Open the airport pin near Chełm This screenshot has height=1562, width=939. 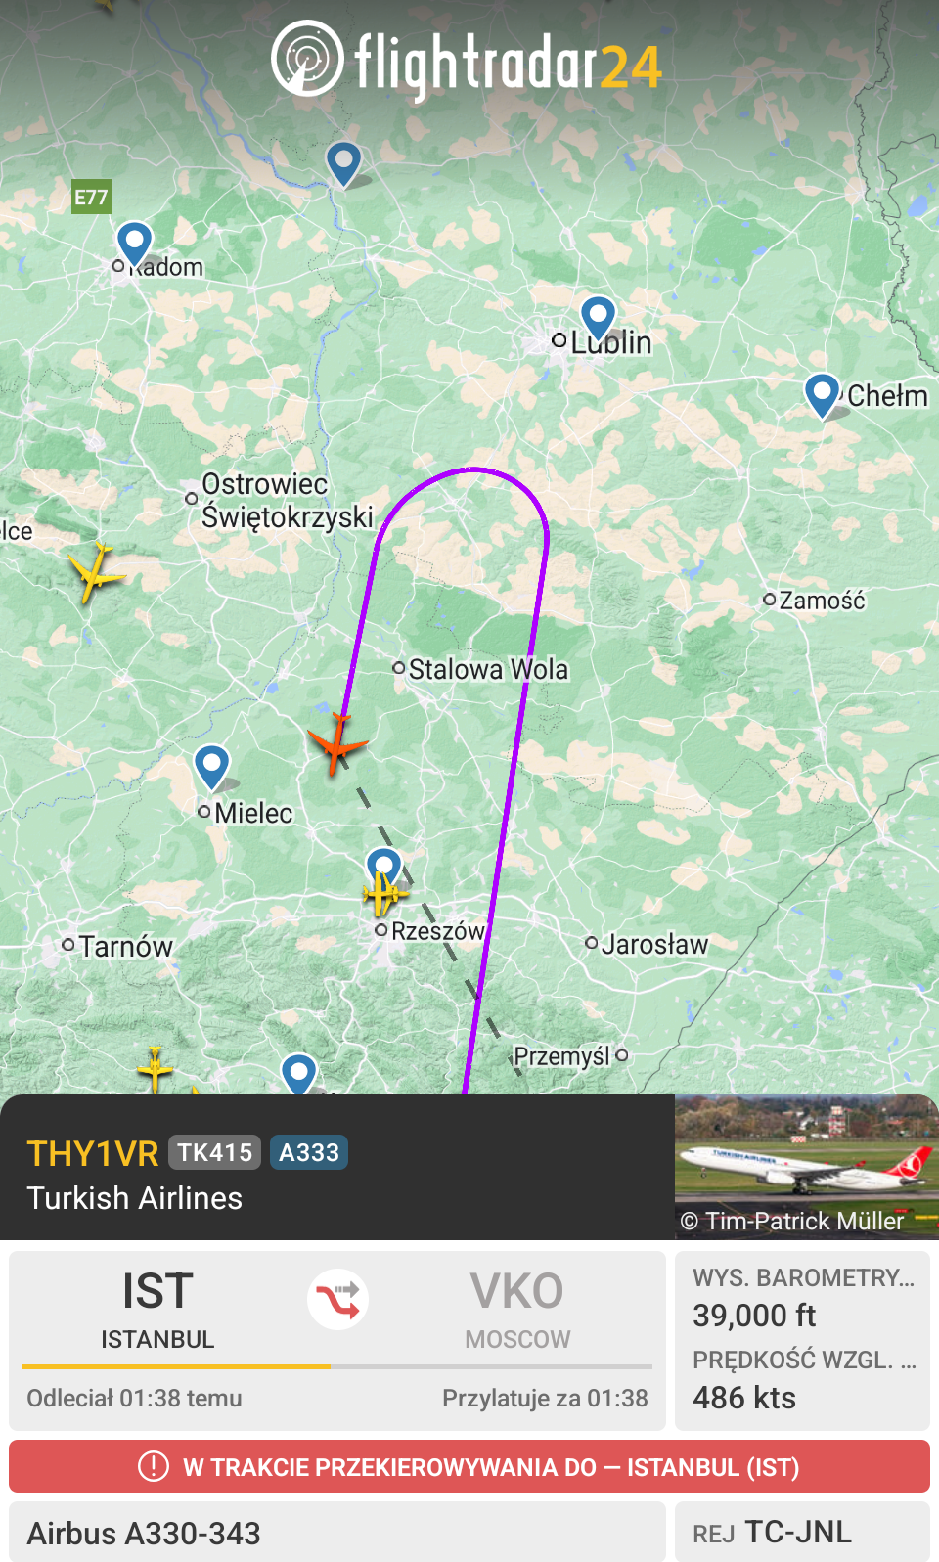[x=822, y=396]
